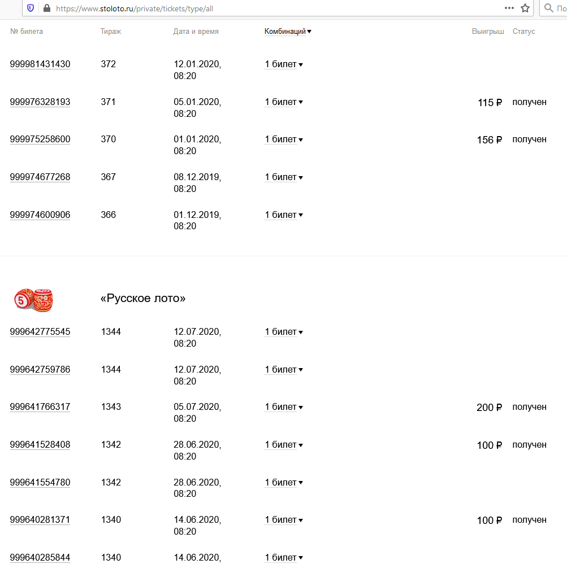Screen dimensions: 567x564
Task: Click the № билета column header
Action: tap(27, 32)
